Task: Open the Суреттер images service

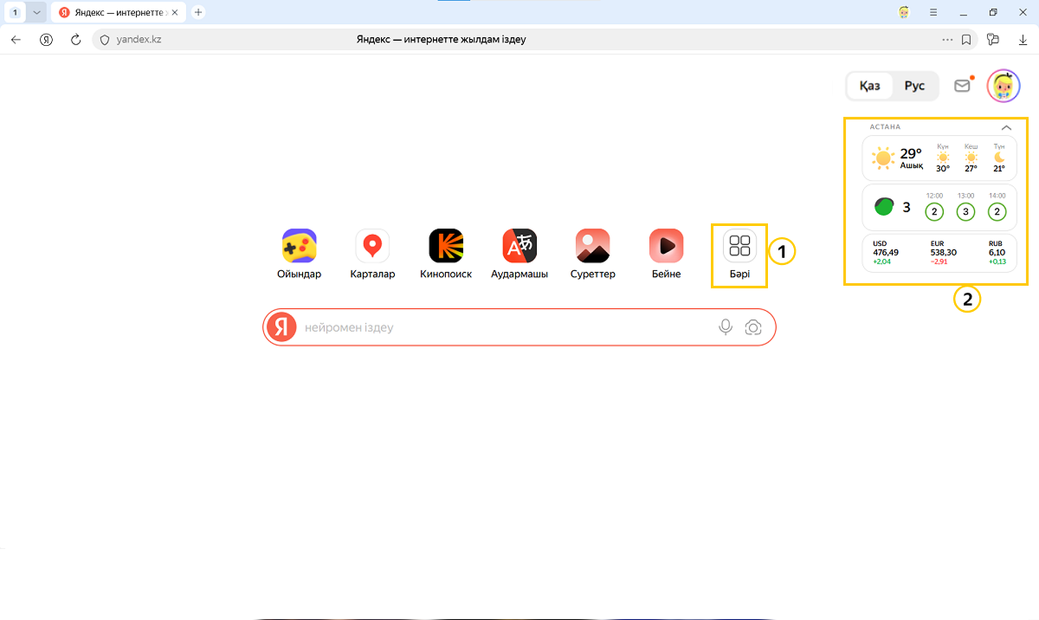Action: pyautogui.click(x=592, y=255)
